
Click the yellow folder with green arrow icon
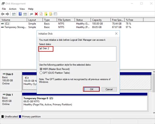[x=46, y=14]
